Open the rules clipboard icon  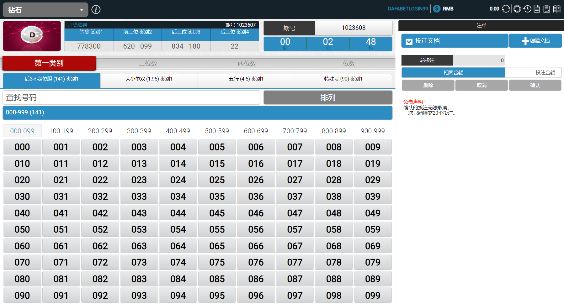pos(546,9)
